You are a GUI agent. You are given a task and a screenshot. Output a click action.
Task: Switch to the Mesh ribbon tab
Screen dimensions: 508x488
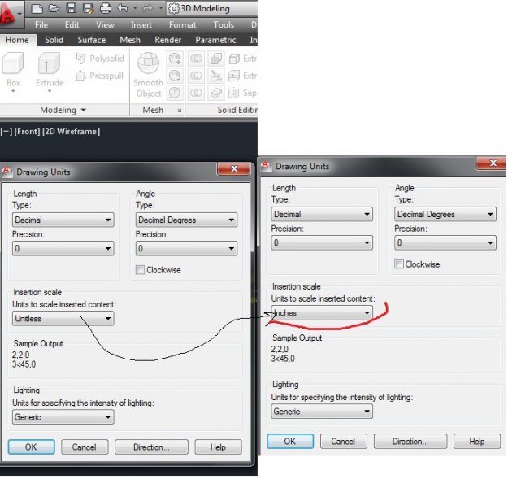point(130,40)
